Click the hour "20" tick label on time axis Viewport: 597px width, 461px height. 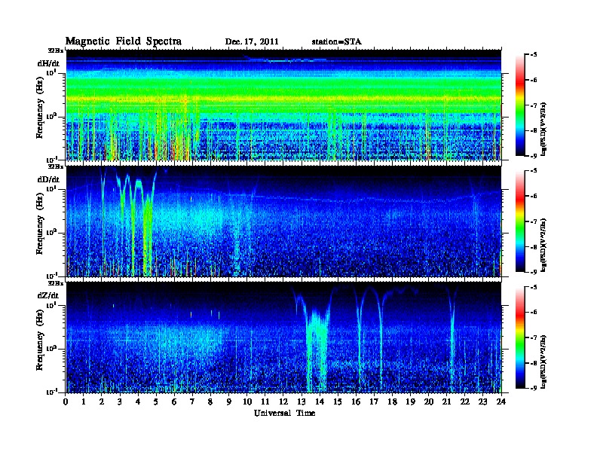[x=429, y=401]
